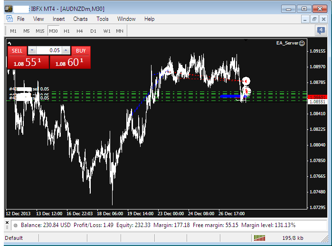Click the notification chat icon showing 4
The width and height of the screenshot is (332, 246).
tap(321, 31)
